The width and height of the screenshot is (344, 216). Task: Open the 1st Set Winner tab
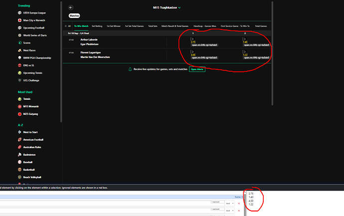pyautogui.click(x=114, y=26)
